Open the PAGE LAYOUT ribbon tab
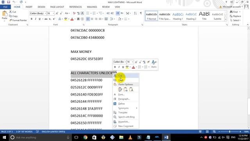 (57, 7)
